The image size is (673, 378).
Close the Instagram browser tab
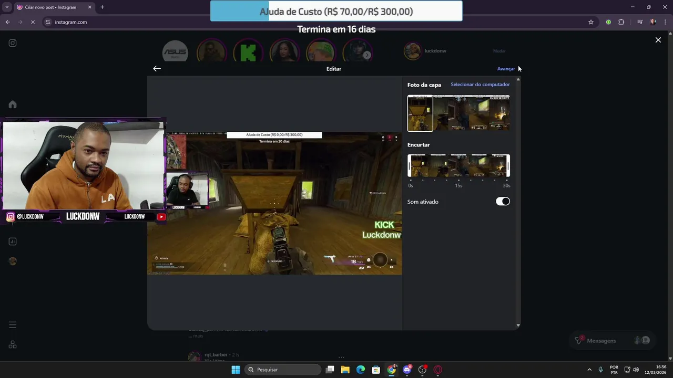click(x=89, y=7)
